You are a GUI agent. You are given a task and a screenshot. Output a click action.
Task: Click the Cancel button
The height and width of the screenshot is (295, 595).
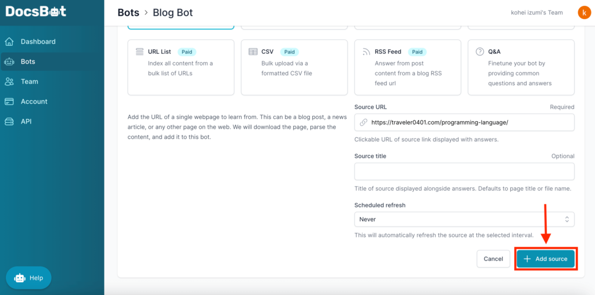coord(493,259)
